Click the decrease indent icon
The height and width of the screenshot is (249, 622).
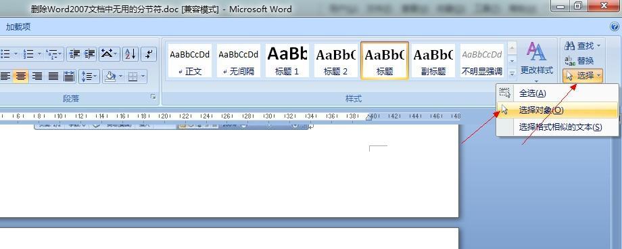pyautogui.click(x=74, y=54)
